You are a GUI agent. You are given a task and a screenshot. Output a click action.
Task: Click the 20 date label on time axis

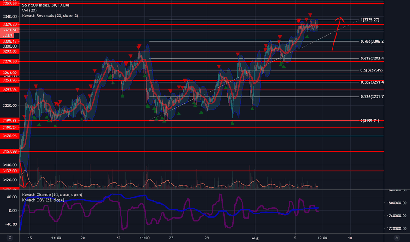coord(83,238)
